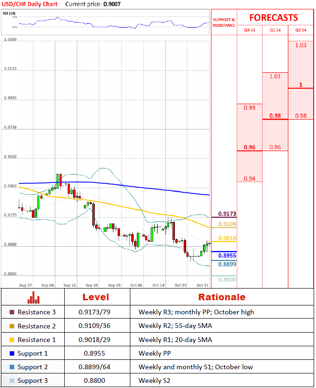Select the brown Resistance 3 square marker
Image resolution: width=316 pixels, height=388 pixels.
(12, 312)
